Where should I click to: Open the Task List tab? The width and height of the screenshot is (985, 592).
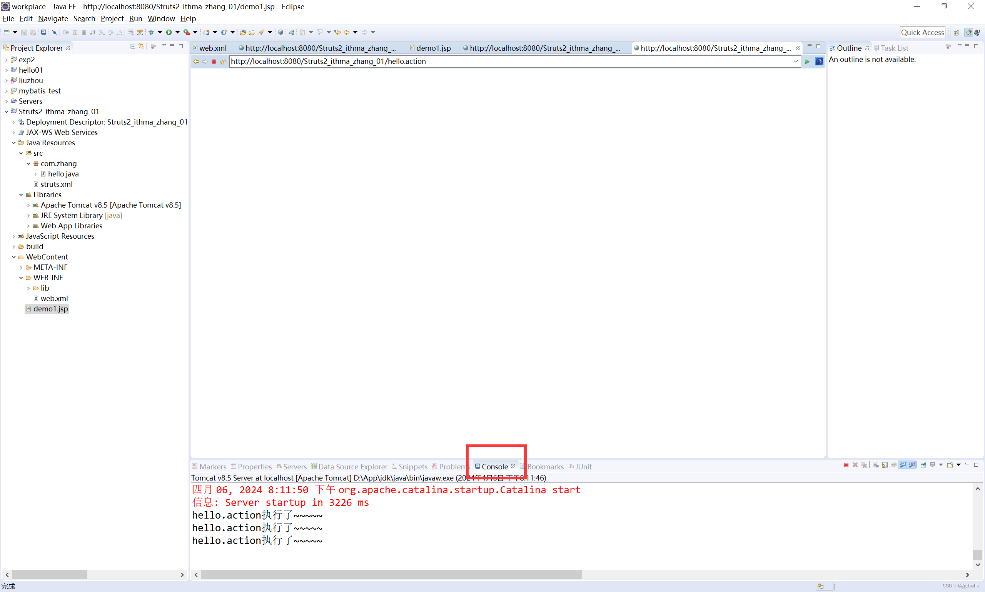point(891,48)
